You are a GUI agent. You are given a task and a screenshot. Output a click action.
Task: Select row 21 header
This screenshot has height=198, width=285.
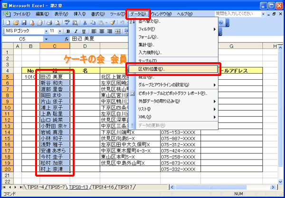8,176
